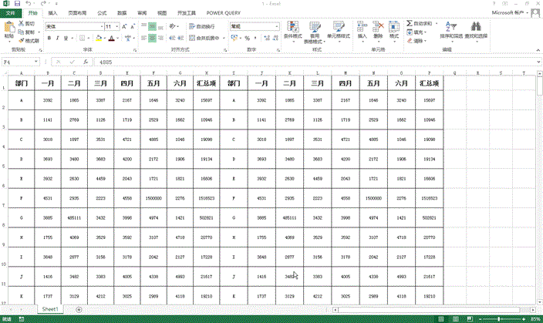Screen dimensions: 543x323
Task: Select the Format Painter tool
Action: tap(29, 41)
